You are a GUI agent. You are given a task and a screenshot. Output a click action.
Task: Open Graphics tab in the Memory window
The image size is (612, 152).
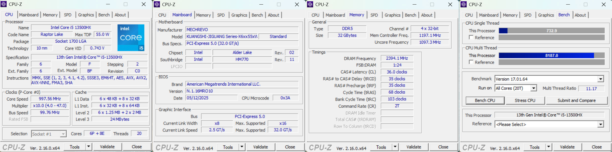tap(392, 15)
